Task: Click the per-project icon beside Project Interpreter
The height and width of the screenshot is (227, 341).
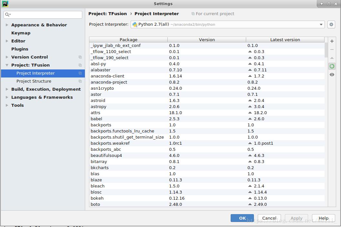Action: (80, 73)
